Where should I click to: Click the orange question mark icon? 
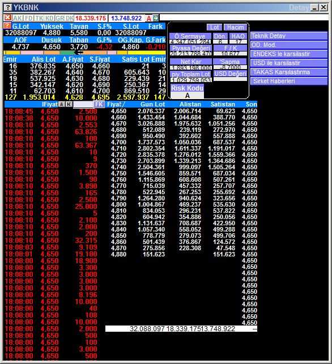pos(7,25)
